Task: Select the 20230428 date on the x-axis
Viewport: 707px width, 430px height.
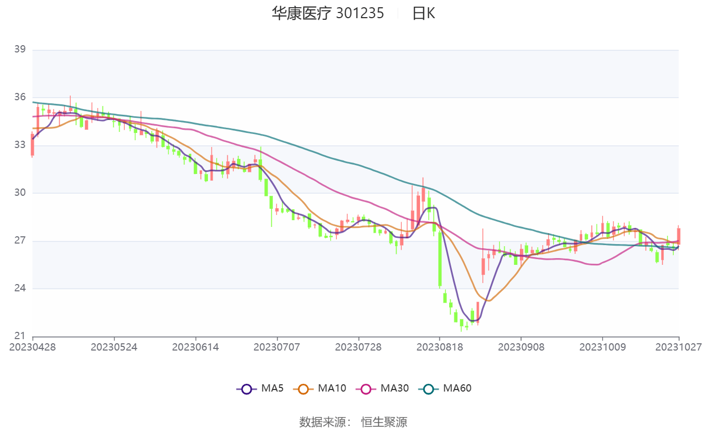Action: tap(32, 347)
